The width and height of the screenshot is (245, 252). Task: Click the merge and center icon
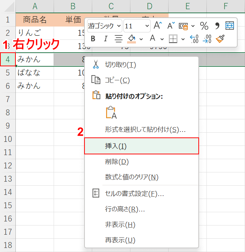(230, 26)
